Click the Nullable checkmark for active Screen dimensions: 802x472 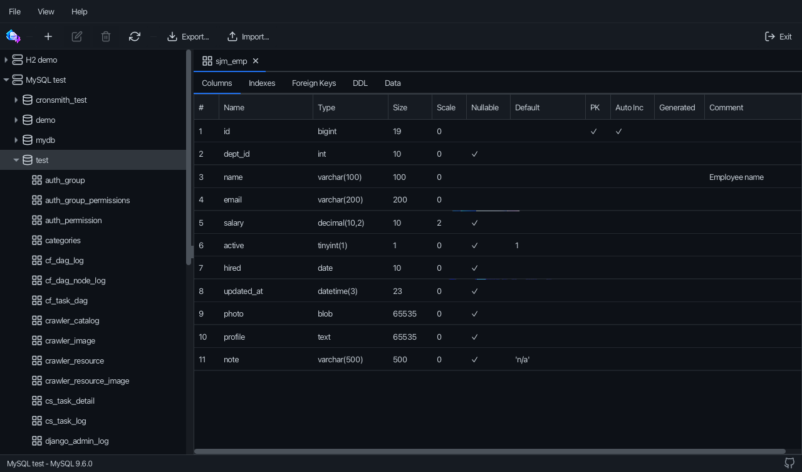pyautogui.click(x=475, y=245)
